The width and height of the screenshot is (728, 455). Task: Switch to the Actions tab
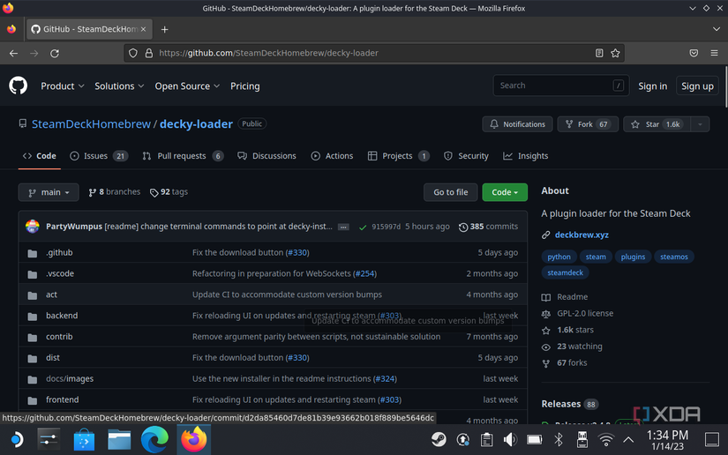pyautogui.click(x=332, y=156)
